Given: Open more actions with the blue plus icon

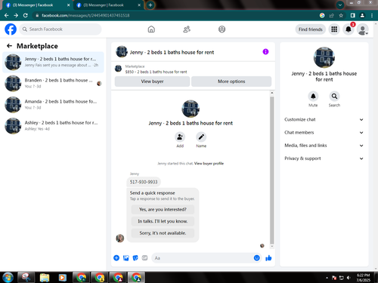Looking at the screenshot, I should (x=116, y=258).
